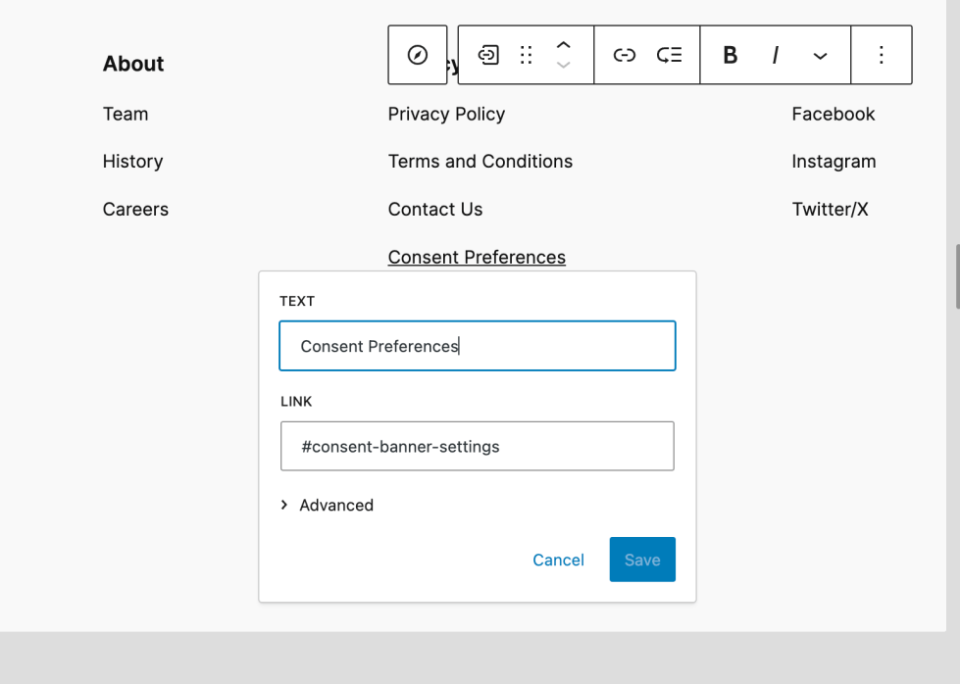
Task: Click the move down arrow
Action: [564, 66]
